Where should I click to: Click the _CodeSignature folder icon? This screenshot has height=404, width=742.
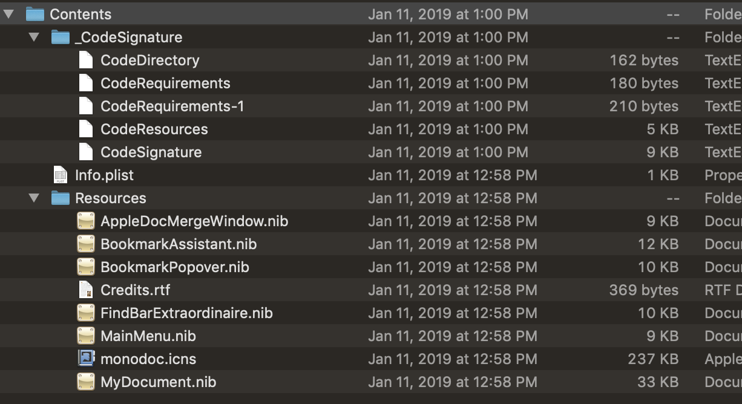tap(61, 37)
